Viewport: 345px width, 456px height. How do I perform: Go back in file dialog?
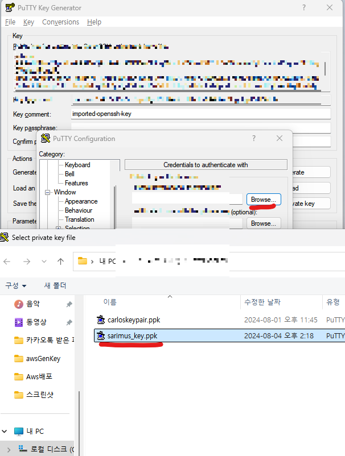click(7, 262)
